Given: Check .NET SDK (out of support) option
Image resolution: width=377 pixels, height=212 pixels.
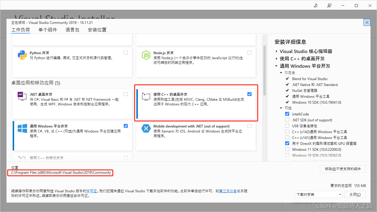Looking at the screenshot, I should (x=287, y=120).
